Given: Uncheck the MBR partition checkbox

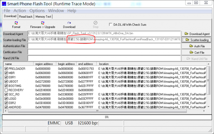Looking at the screenshot, I should 6,73.
